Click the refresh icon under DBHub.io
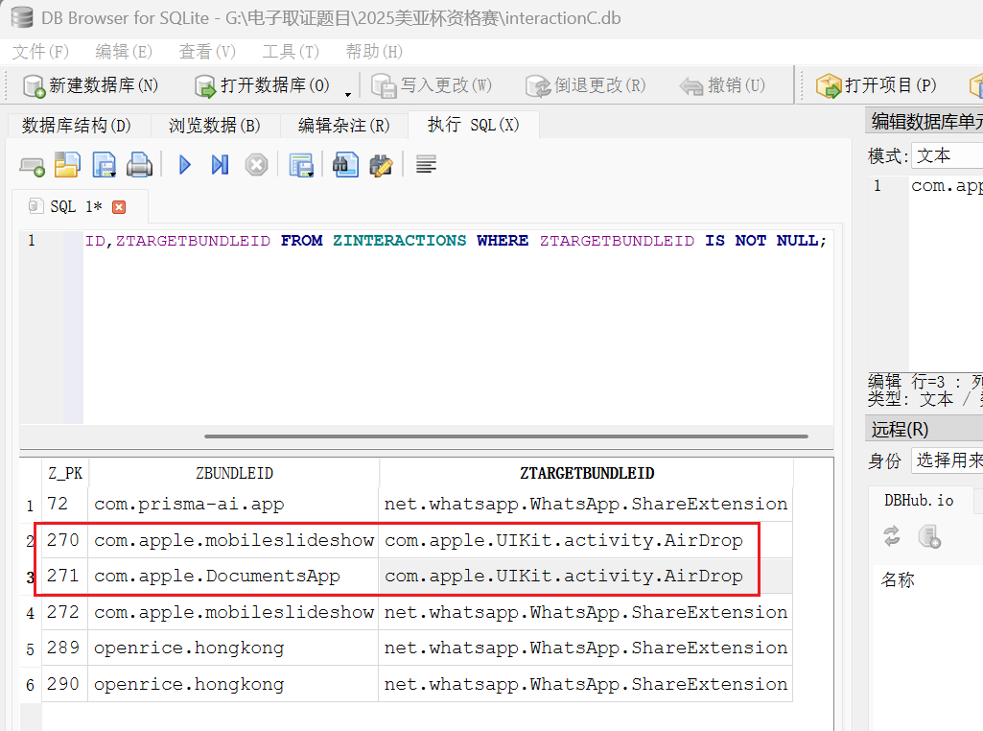Image resolution: width=983 pixels, height=731 pixels. (x=892, y=536)
